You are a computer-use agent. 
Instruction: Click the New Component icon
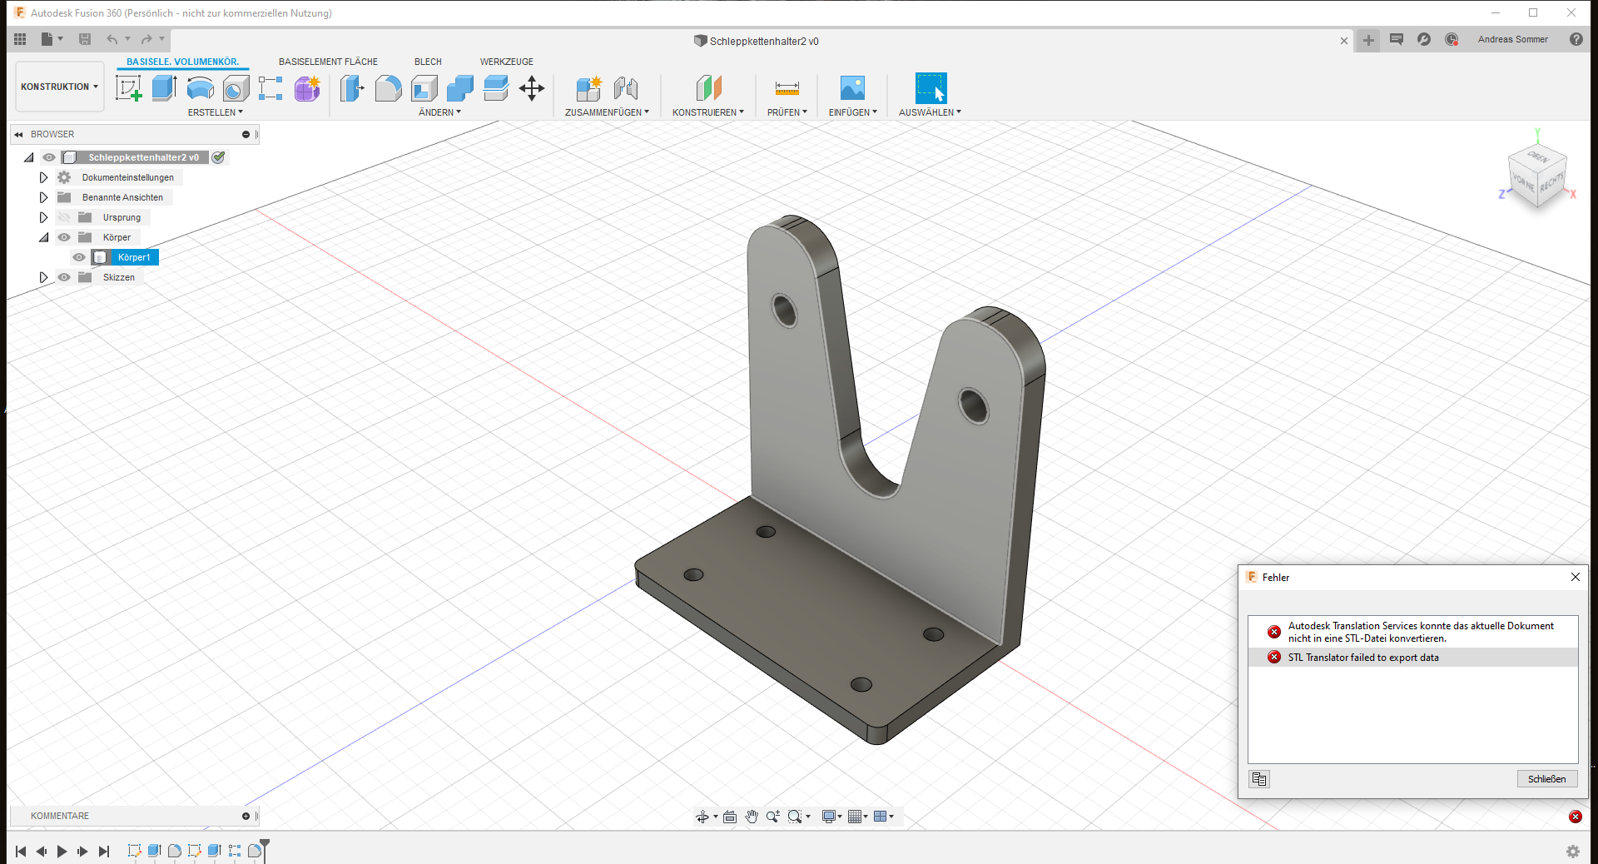[x=588, y=87]
